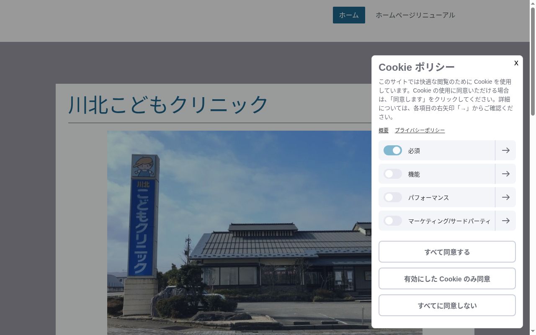Enable the 機能 cookie switch
Image resolution: width=536 pixels, height=335 pixels.
(393, 174)
